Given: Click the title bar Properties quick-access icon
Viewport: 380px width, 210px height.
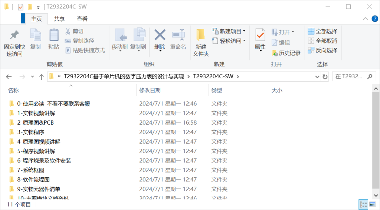Looking at the screenshot, I should [x=21, y=7].
